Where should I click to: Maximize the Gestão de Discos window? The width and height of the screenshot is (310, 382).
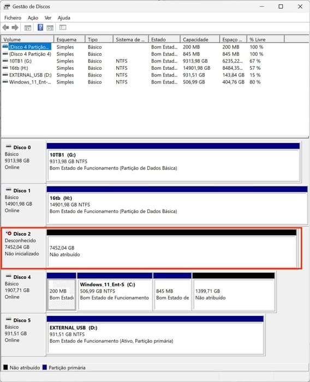[281, 7]
